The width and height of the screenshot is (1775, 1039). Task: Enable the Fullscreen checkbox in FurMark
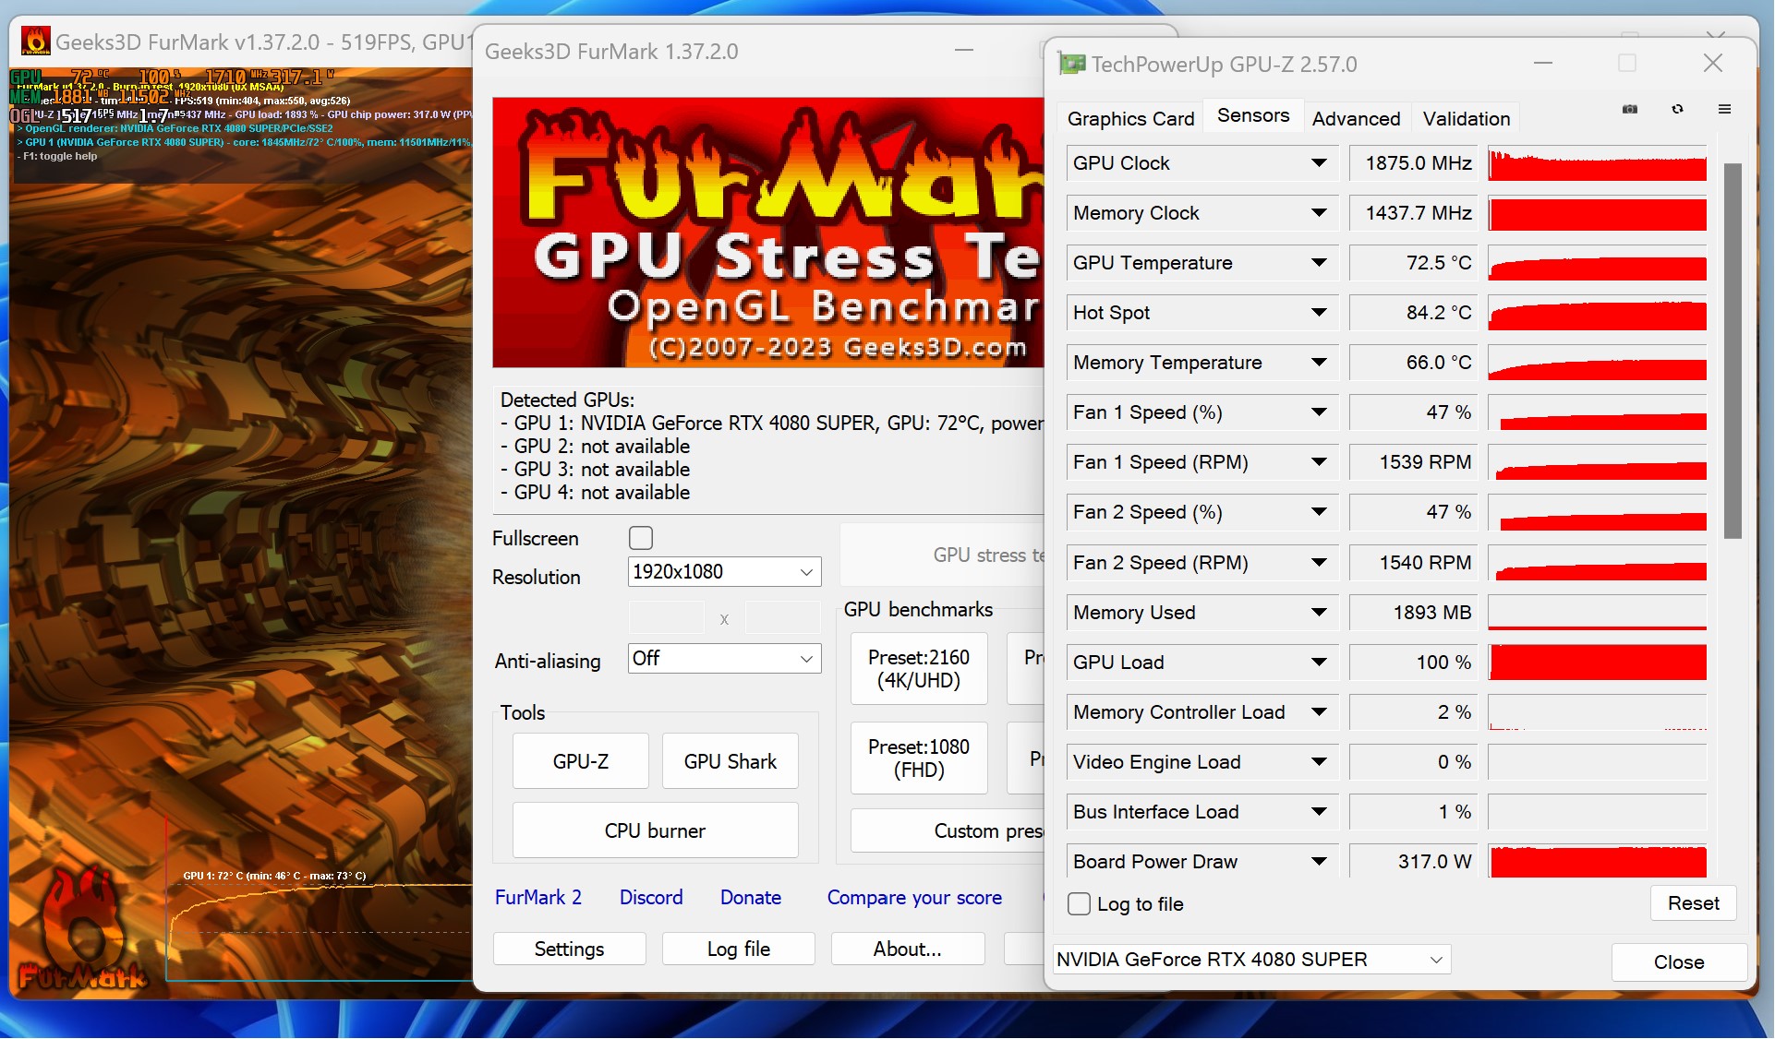click(x=640, y=538)
